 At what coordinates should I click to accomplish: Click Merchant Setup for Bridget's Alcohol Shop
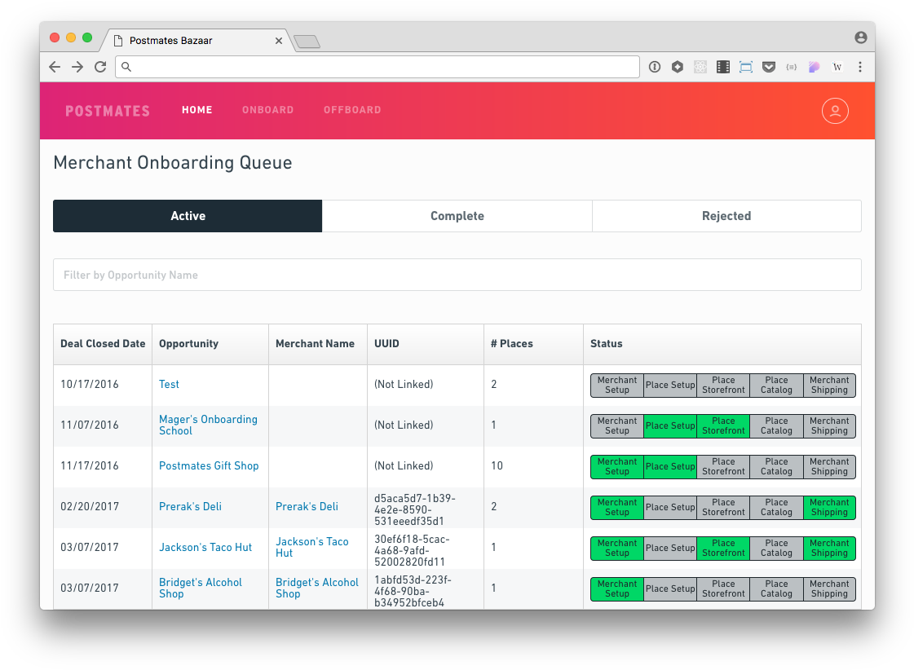(617, 589)
